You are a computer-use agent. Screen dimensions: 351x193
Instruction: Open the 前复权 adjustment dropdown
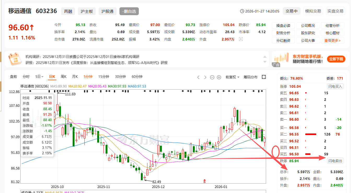[232, 77]
